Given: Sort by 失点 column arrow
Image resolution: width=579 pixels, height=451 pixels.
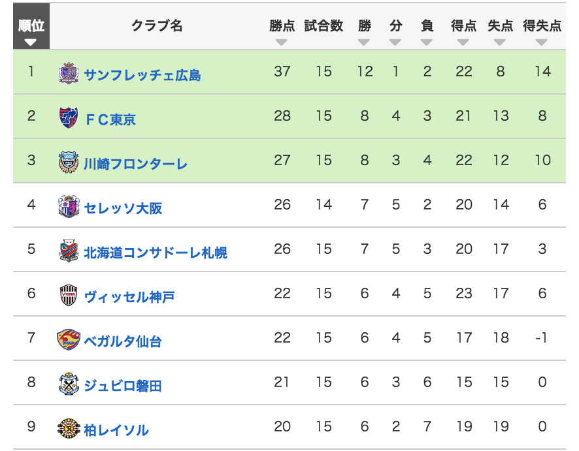Looking at the screenshot, I should click(x=501, y=42).
